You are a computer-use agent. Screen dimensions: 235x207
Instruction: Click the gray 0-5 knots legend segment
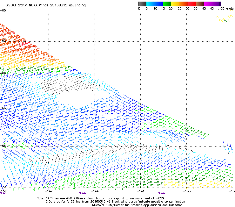(142, 4)
